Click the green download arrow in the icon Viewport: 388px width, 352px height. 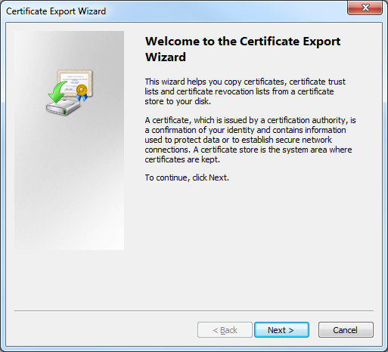[x=57, y=91]
